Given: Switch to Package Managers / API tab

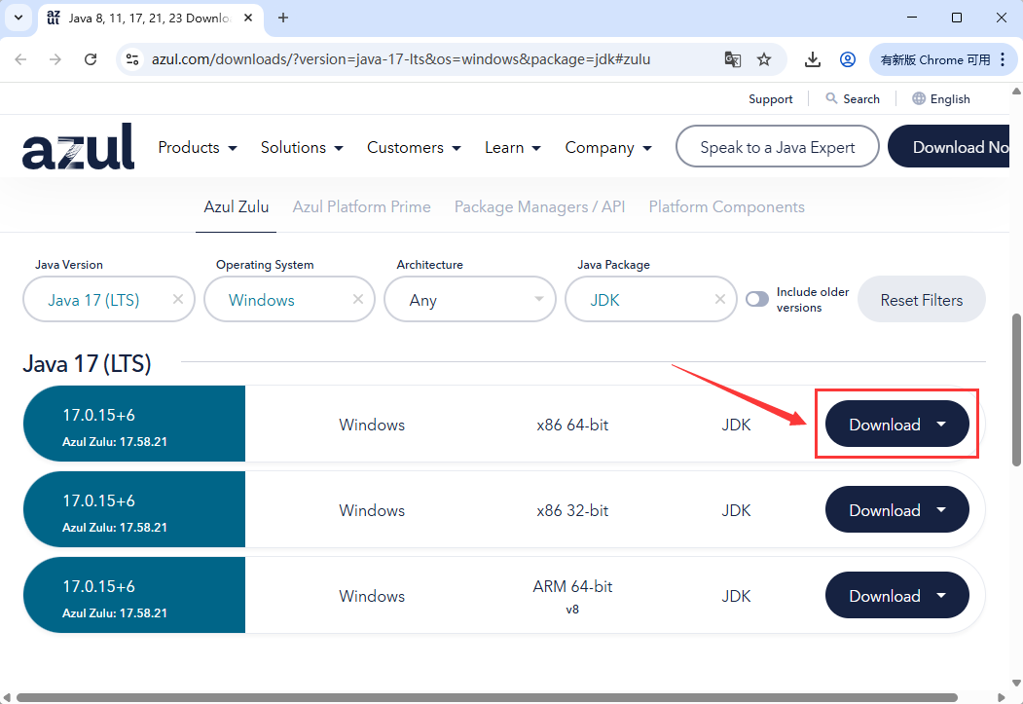Looking at the screenshot, I should pyautogui.click(x=539, y=206).
